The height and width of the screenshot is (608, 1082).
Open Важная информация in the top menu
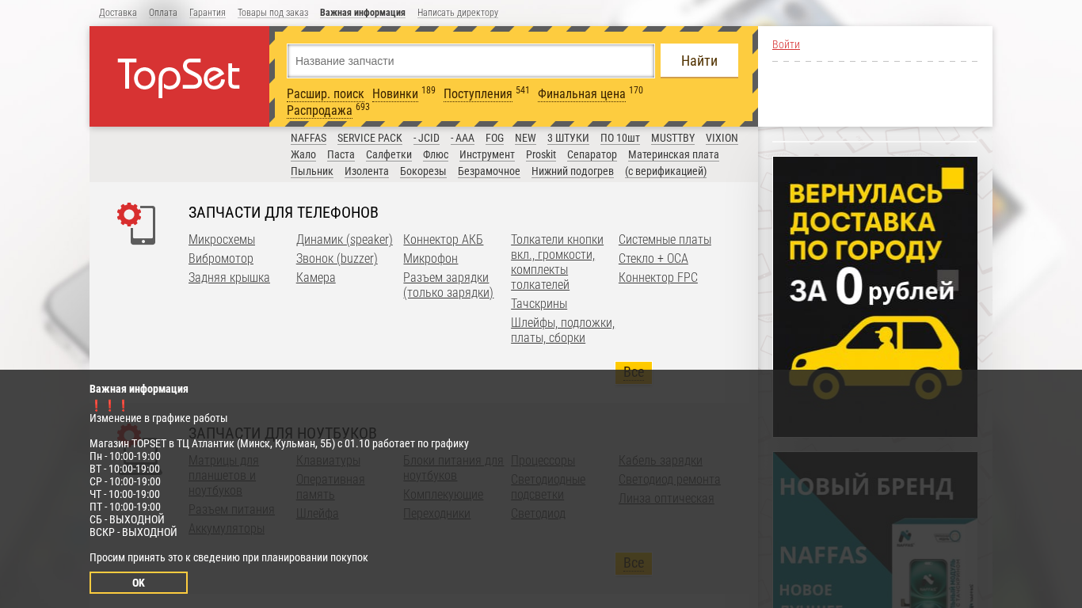[x=363, y=13]
